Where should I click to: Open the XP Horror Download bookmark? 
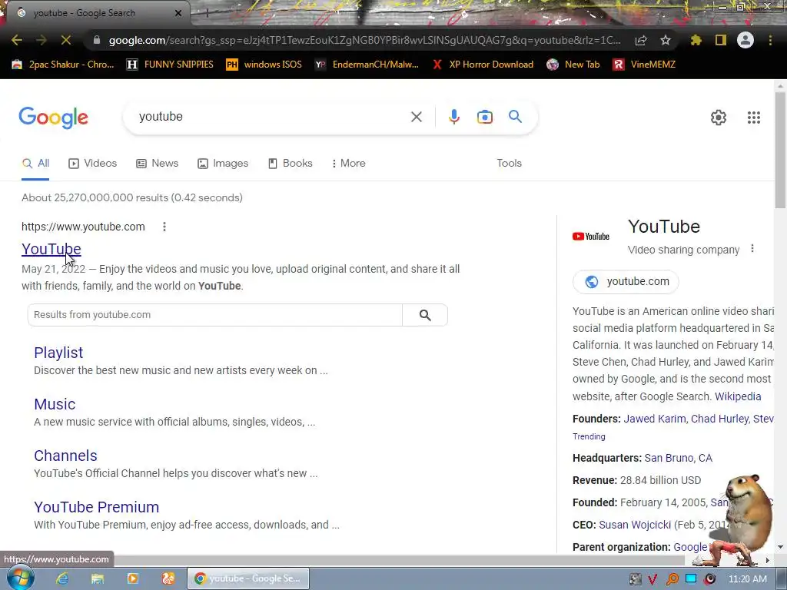(483, 65)
